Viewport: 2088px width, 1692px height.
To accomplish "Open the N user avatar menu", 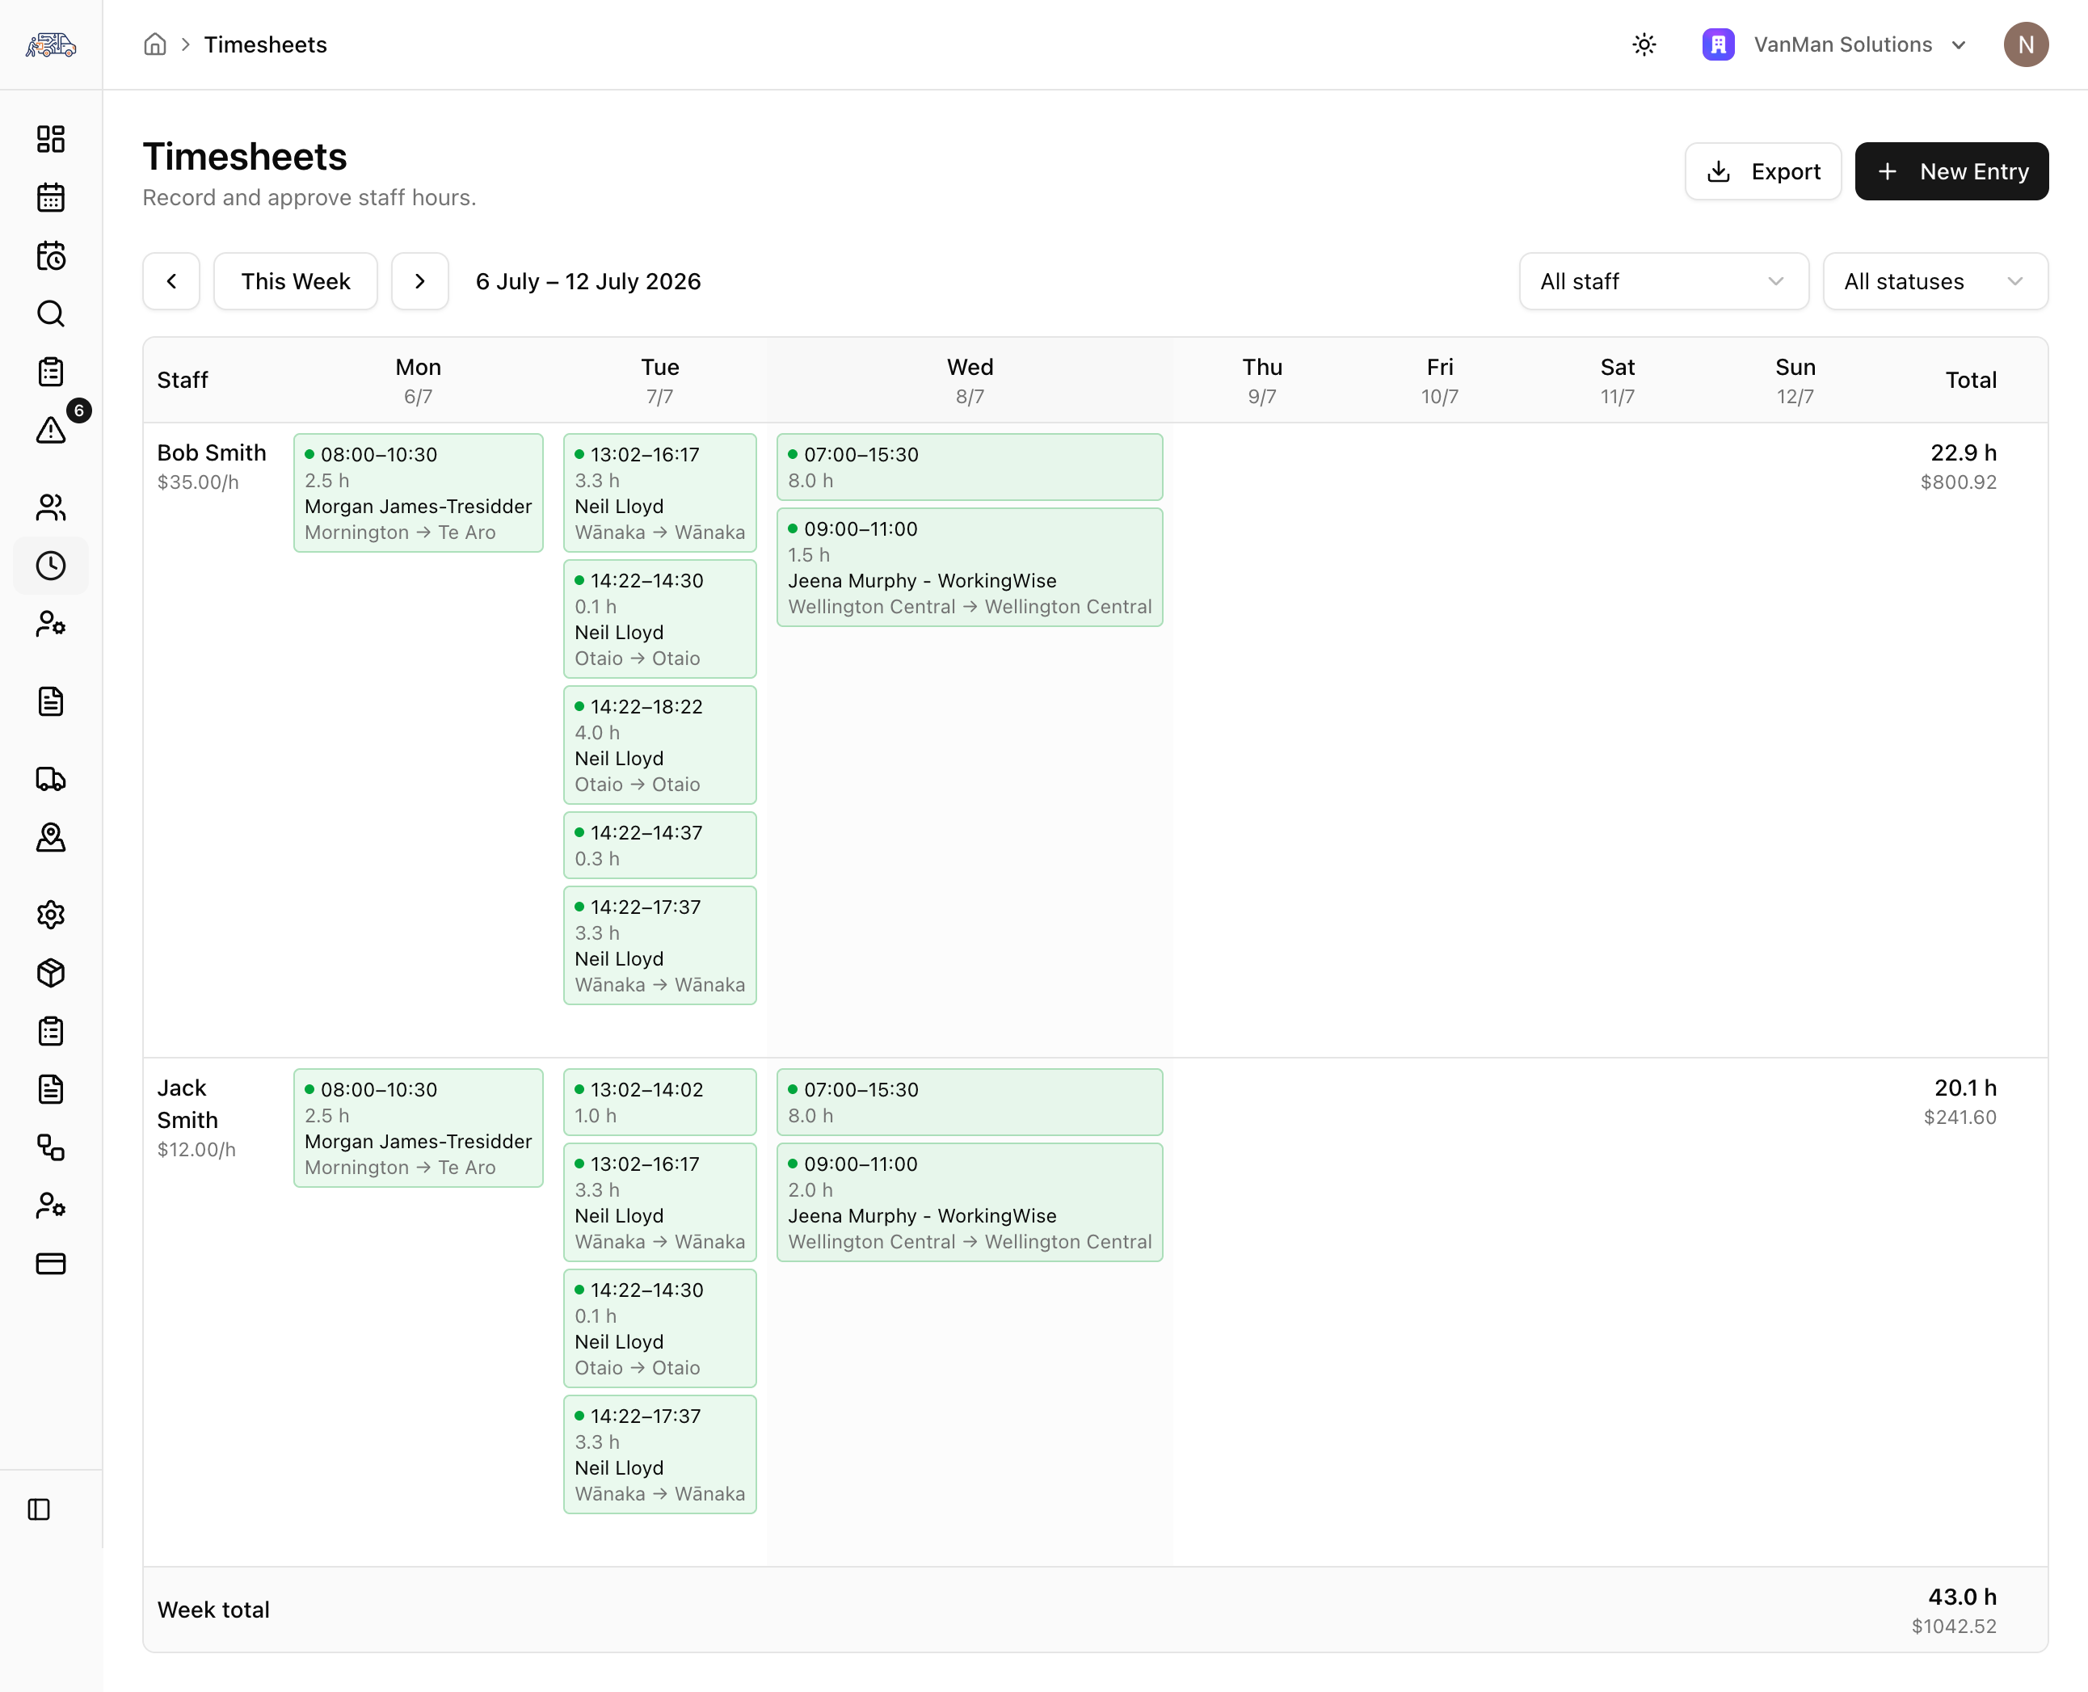I will (x=2026, y=44).
